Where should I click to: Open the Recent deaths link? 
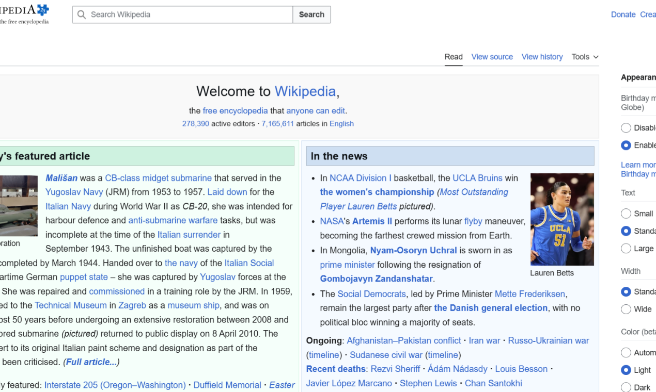336,369
